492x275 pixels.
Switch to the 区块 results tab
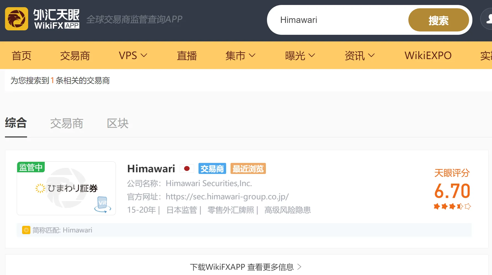point(118,123)
